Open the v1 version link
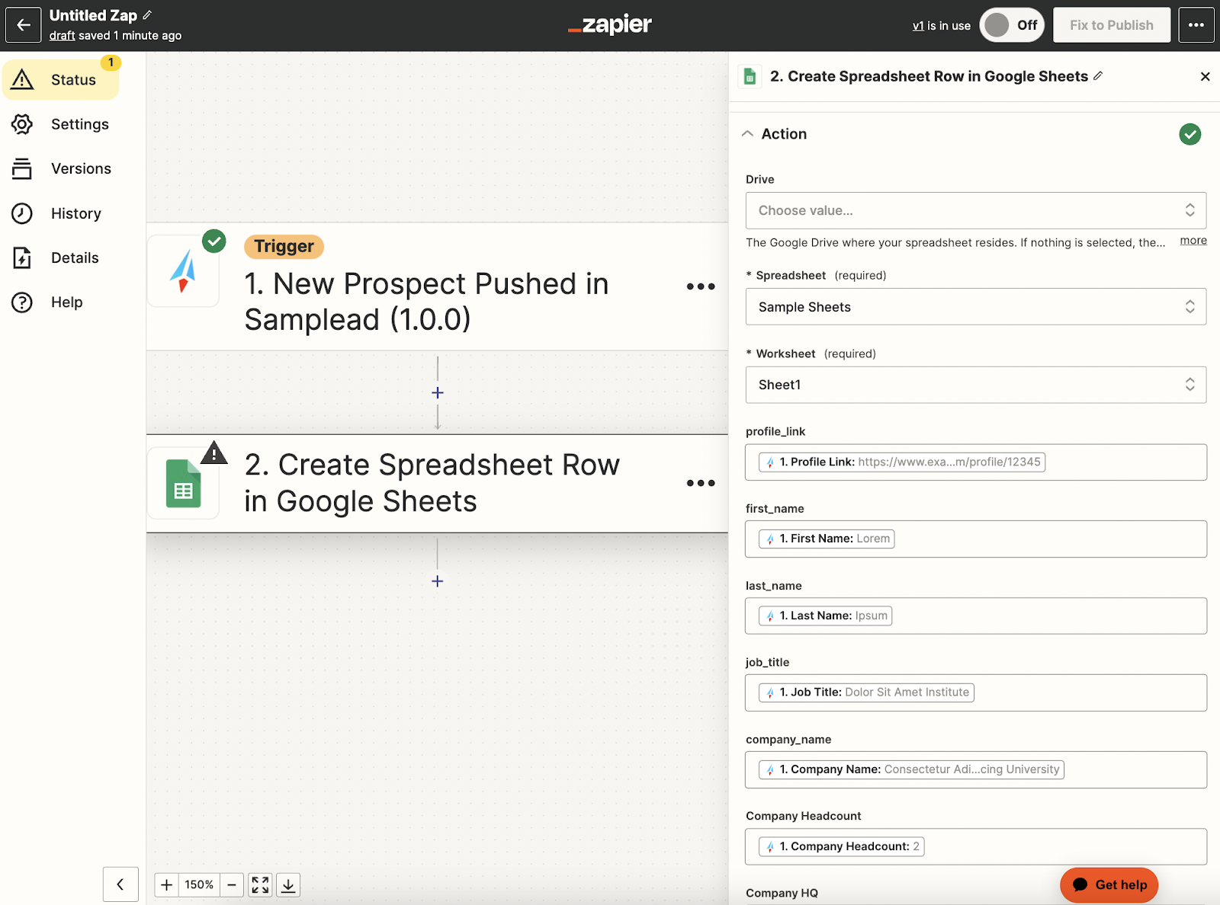This screenshot has width=1220, height=905. click(918, 26)
